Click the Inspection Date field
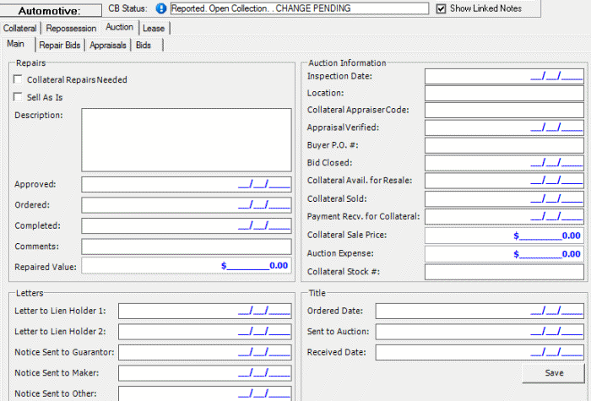The image size is (591, 401). point(504,77)
